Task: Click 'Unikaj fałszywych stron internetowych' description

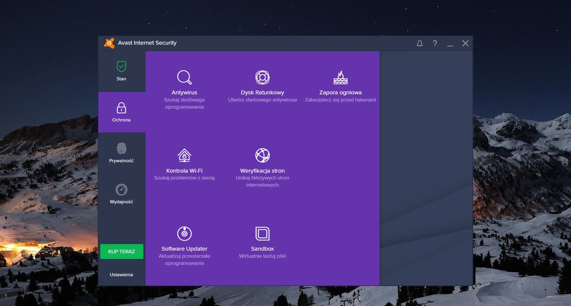Action: pos(262,181)
